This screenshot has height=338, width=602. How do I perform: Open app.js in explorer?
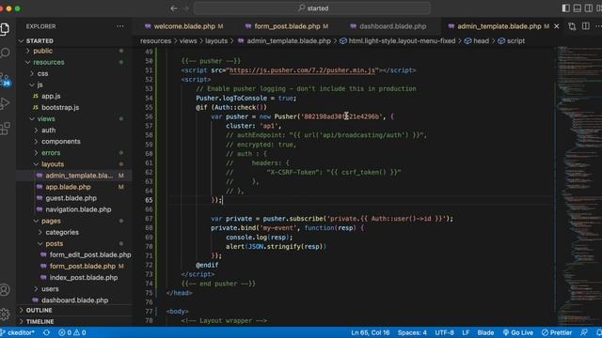tap(51, 96)
